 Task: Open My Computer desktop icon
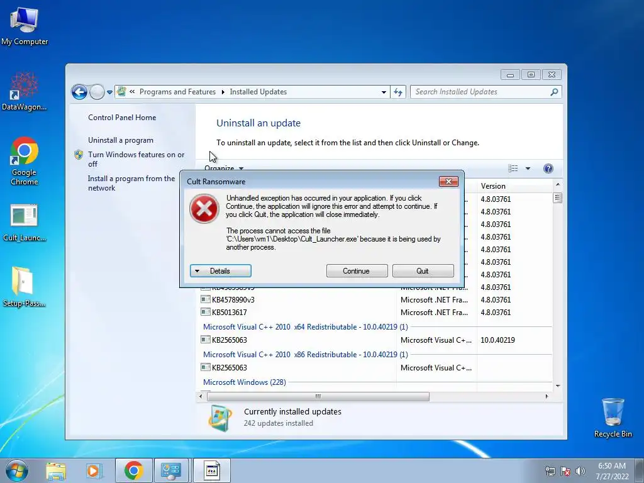pyautogui.click(x=25, y=26)
